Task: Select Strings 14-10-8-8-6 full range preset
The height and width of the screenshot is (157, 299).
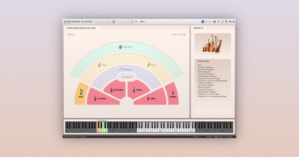Action: 208,78
